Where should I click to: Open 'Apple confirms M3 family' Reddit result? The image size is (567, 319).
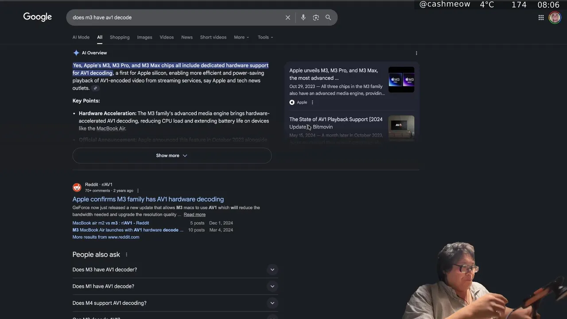click(148, 199)
